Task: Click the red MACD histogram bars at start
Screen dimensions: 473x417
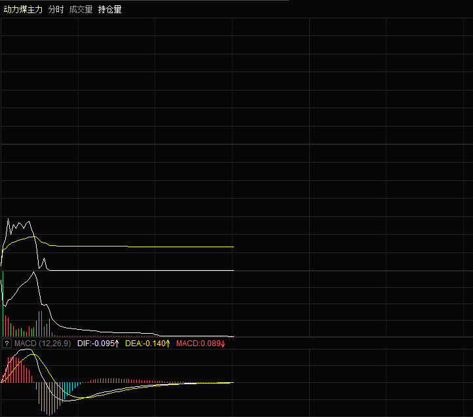Action: pos(16,370)
